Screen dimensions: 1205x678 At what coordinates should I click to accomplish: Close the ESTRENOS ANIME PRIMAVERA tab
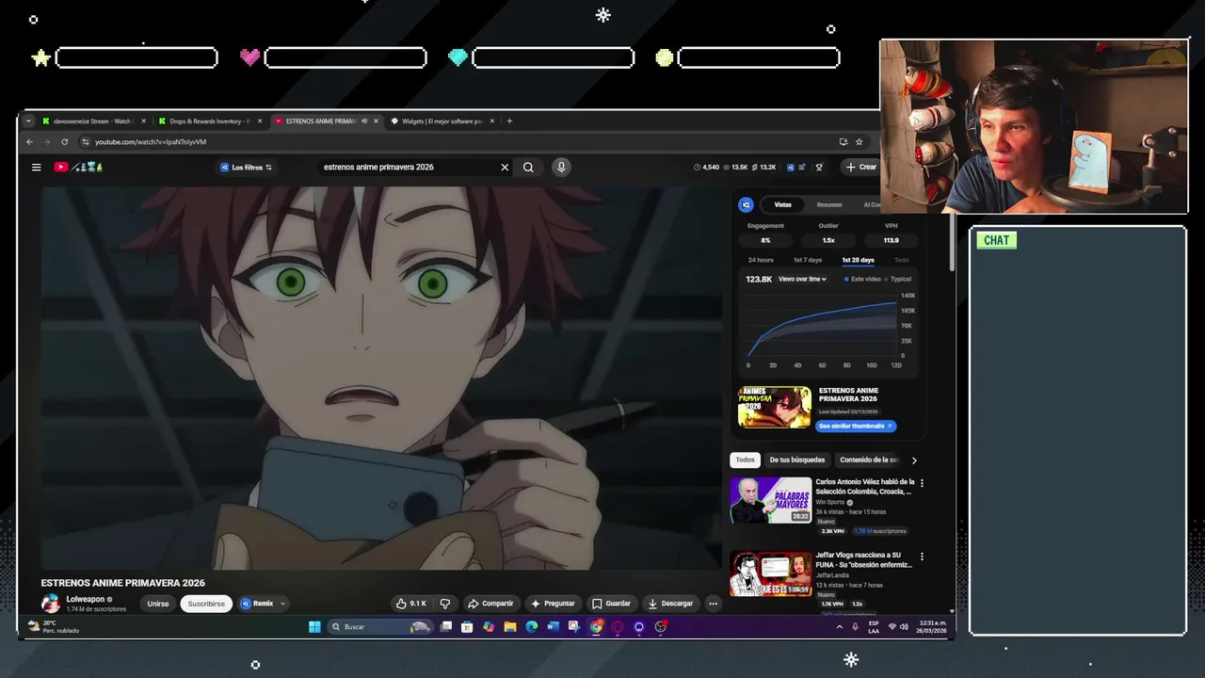(377, 121)
